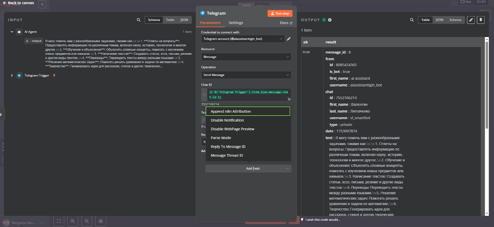The width and height of the screenshot is (494, 227).
Task: Pin the output data with pin icon
Action: [x=481, y=20]
